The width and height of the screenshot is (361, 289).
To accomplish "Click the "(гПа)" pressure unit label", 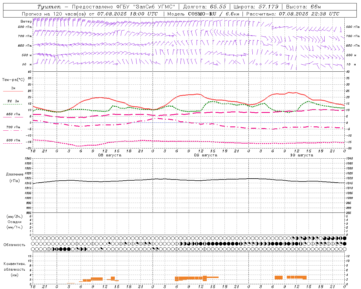I will pyautogui.click(x=15, y=181).
